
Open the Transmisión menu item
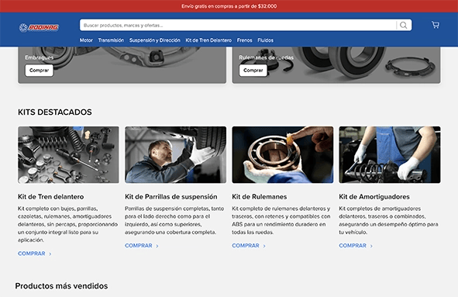coord(111,40)
